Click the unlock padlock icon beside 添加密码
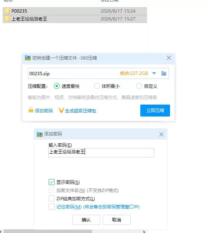 (x=31, y=110)
